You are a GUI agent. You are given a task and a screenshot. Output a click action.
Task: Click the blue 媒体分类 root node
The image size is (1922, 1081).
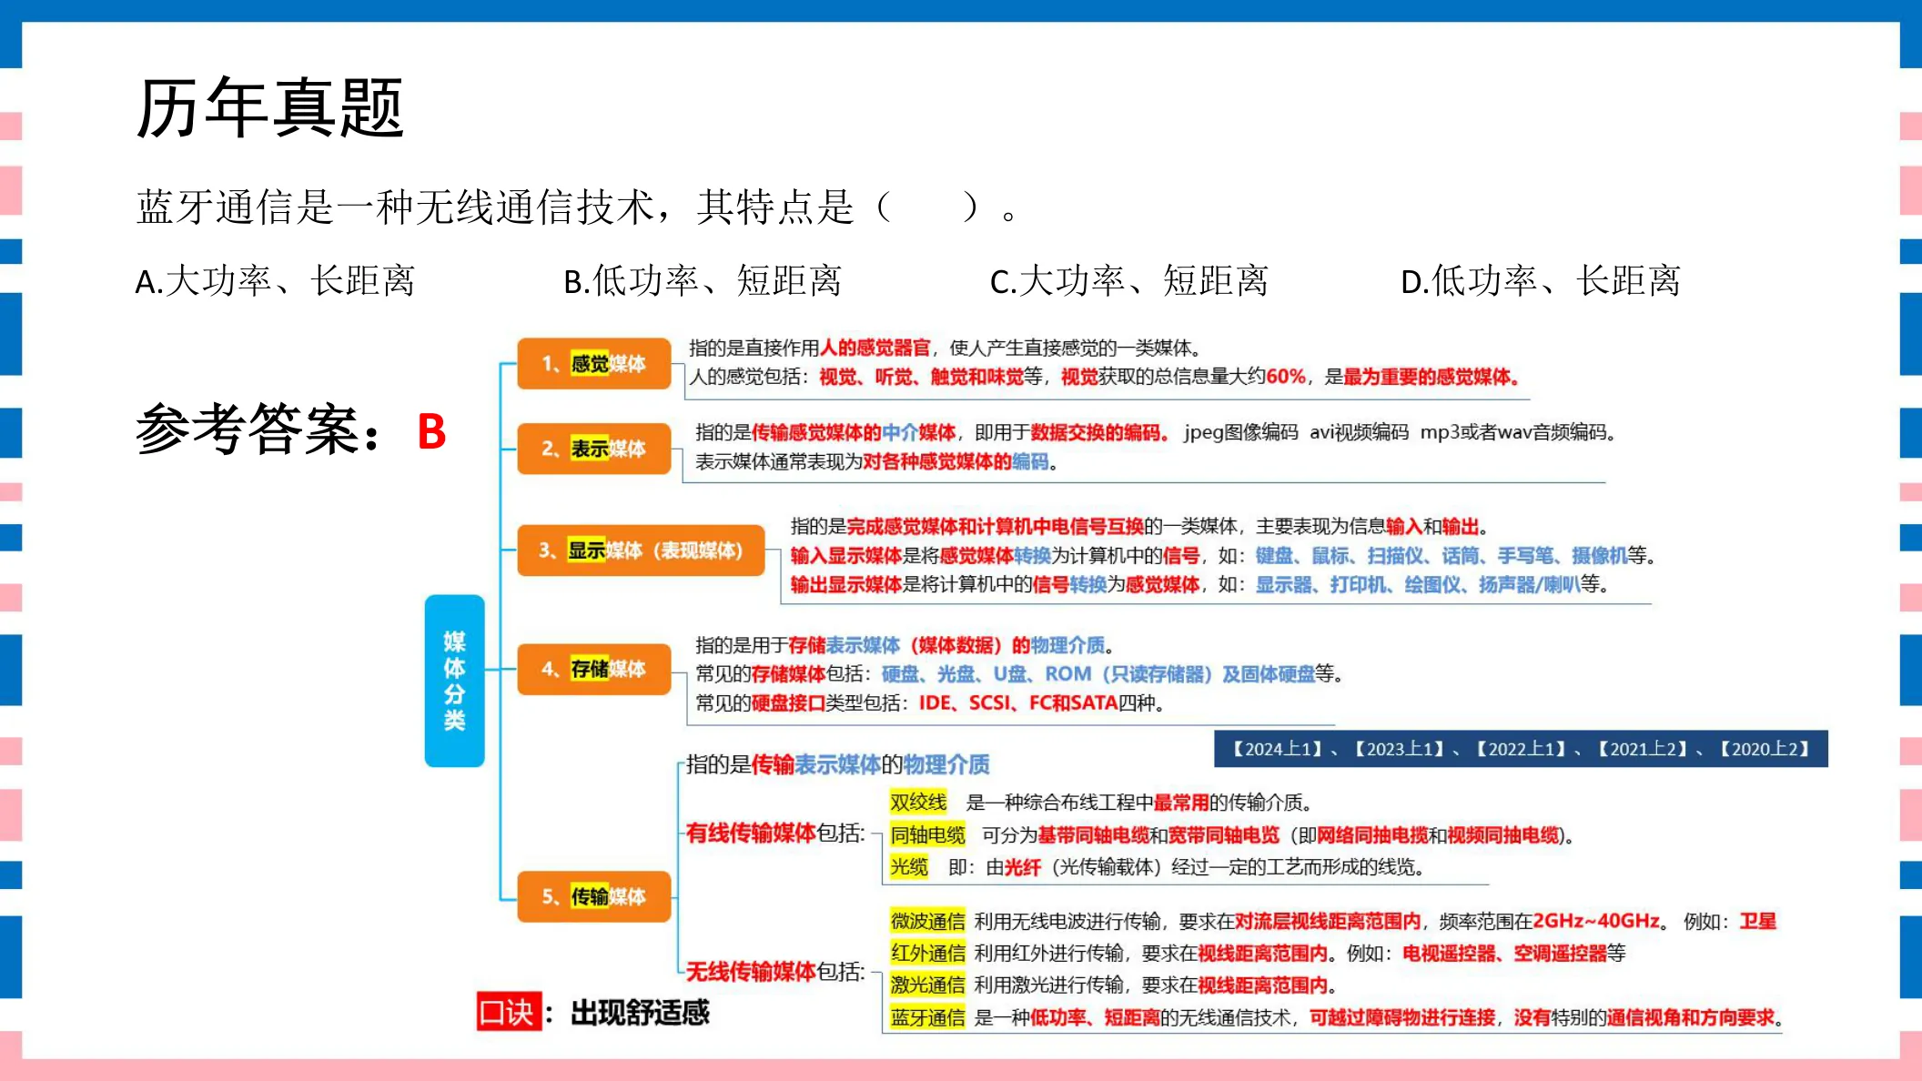pos(454,681)
